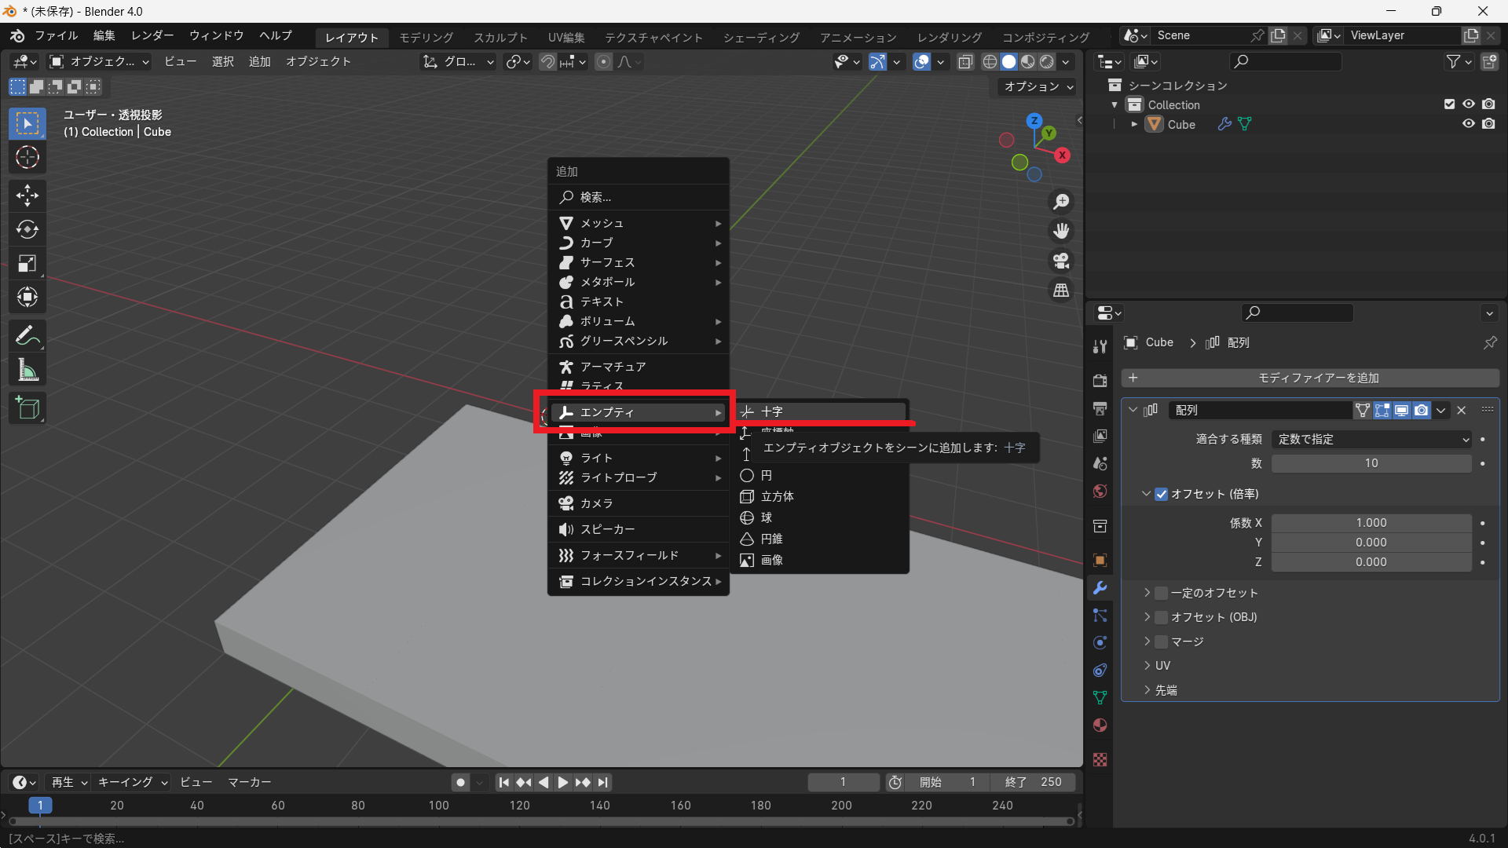Click the 数 count field showing 10
This screenshot has height=848, width=1508.
(x=1371, y=463)
